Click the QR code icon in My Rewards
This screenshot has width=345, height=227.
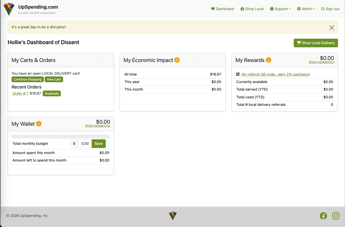238,74
